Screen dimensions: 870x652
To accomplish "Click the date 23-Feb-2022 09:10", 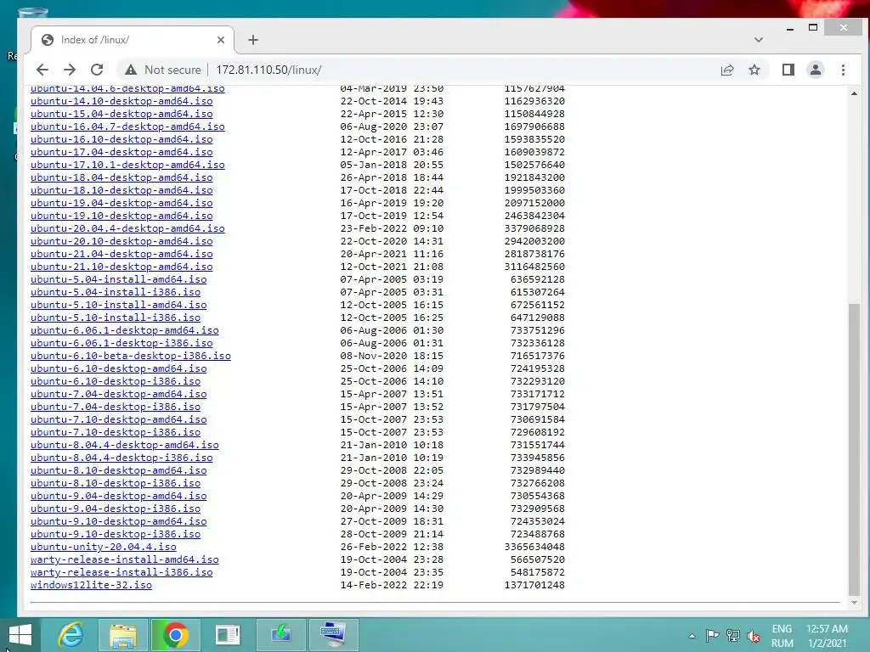I will tap(392, 228).
